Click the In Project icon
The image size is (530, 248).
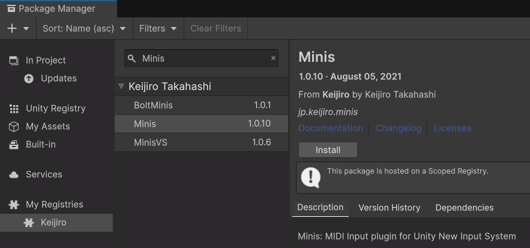[14, 61]
